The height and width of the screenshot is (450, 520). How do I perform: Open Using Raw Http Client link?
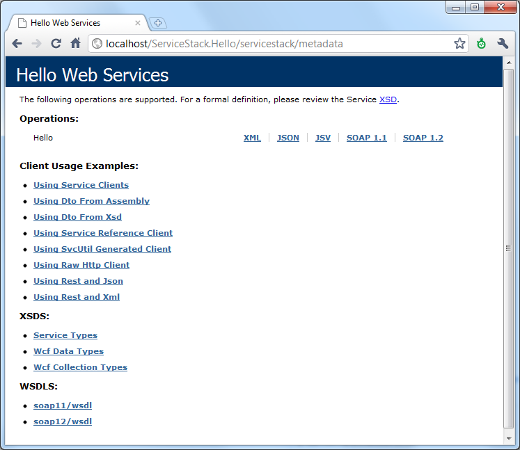coord(81,265)
